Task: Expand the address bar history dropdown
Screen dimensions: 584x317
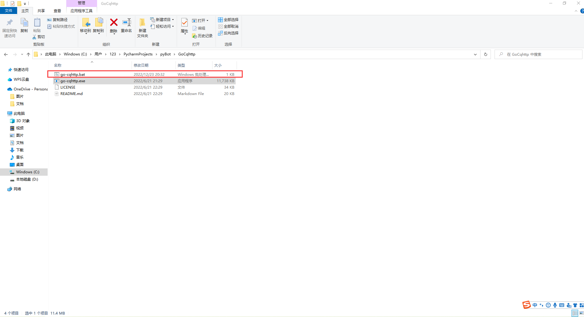Action: click(x=475, y=55)
